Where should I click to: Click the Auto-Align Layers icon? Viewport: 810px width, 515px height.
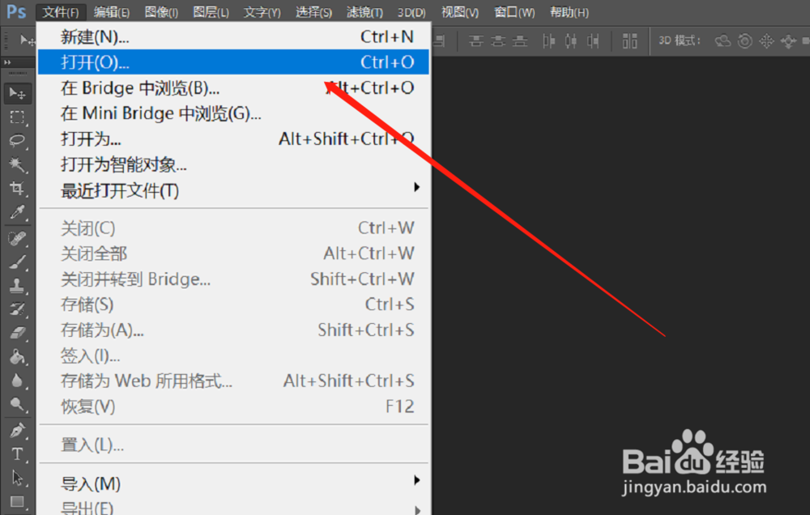point(629,40)
